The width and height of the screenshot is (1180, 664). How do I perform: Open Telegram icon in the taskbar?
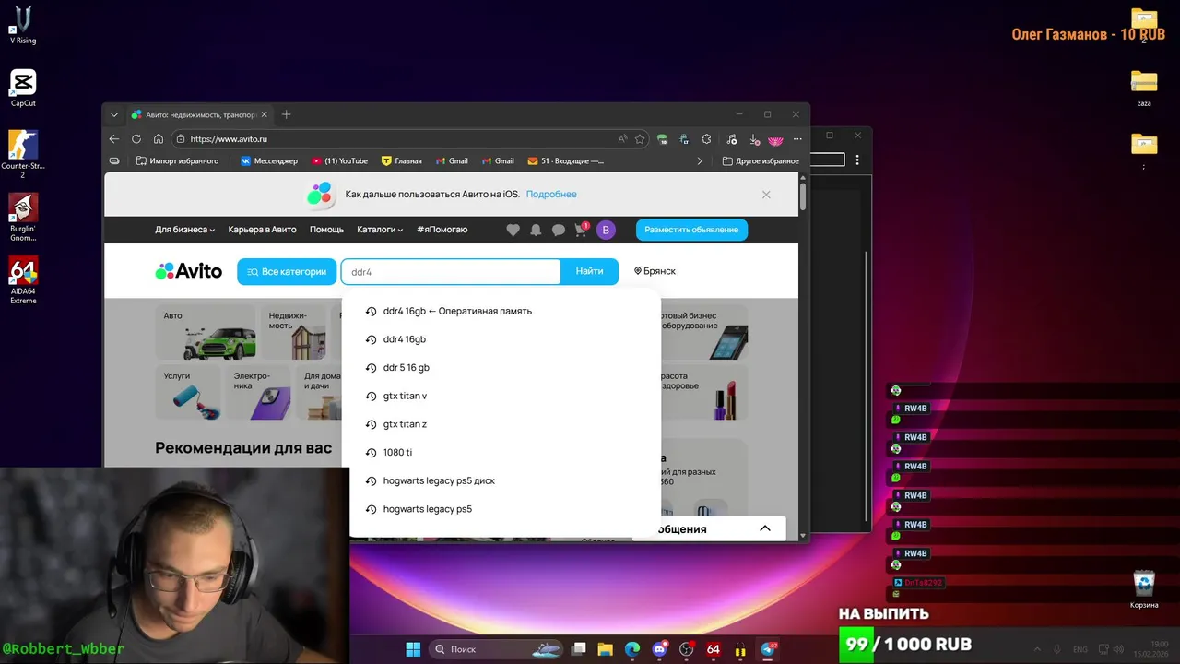(x=768, y=649)
